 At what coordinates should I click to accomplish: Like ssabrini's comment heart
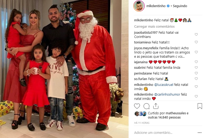pos(196,67)
